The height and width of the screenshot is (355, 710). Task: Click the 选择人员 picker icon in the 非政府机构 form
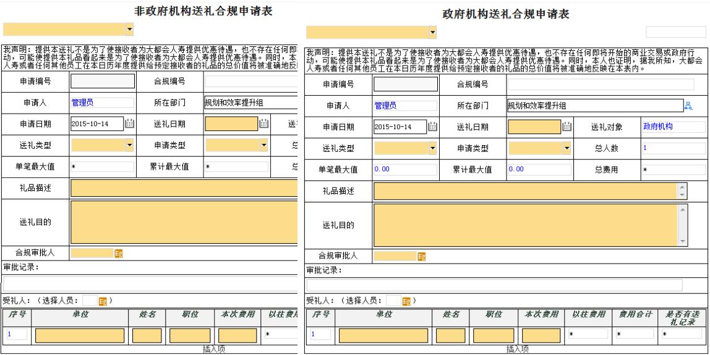click(x=103, y=301)
